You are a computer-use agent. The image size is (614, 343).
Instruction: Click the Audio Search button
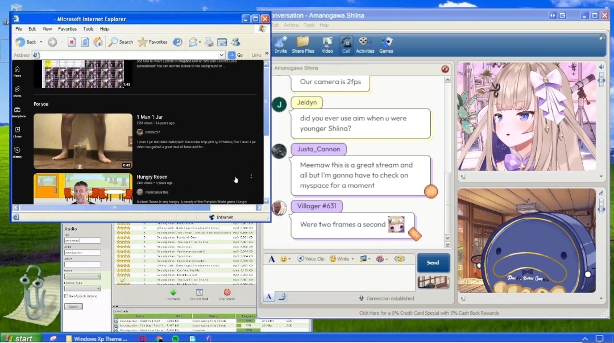tap(73, 307)
